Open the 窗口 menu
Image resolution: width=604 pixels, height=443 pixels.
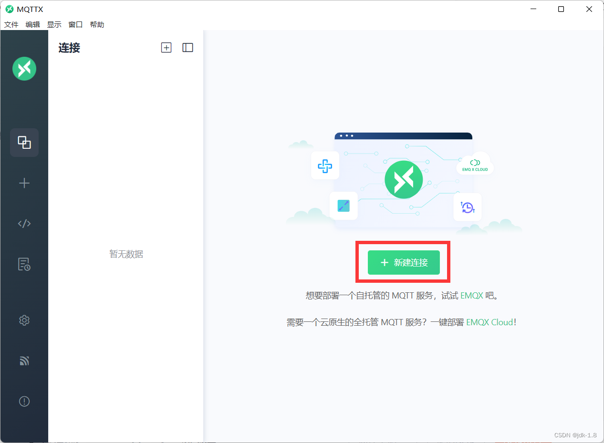click(x=75, y=24)
